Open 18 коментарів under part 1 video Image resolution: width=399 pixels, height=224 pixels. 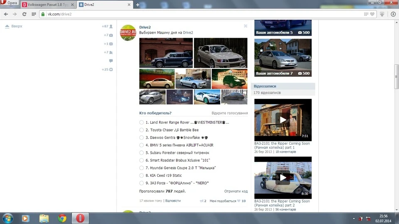286,152
